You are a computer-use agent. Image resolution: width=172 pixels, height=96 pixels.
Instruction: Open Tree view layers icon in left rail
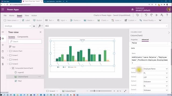[x=3, y=38]
